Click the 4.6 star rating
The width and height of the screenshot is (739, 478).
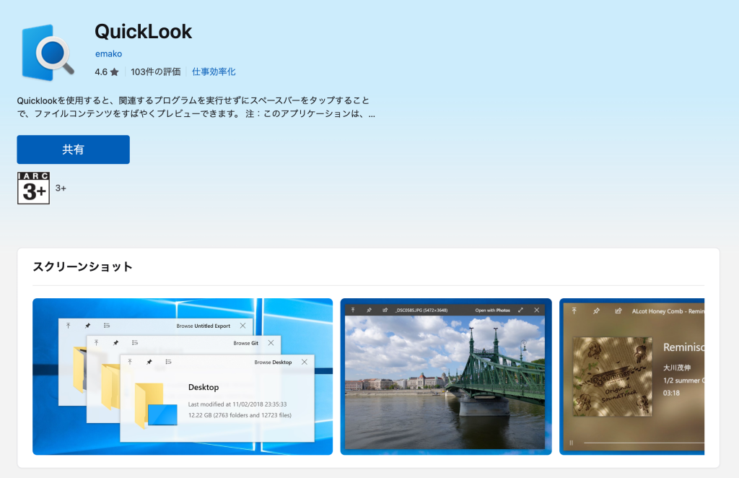click(107, 72)
